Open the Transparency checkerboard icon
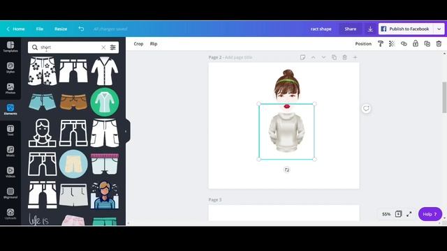Screen dimensions: 447x251 tap(392, 43)
